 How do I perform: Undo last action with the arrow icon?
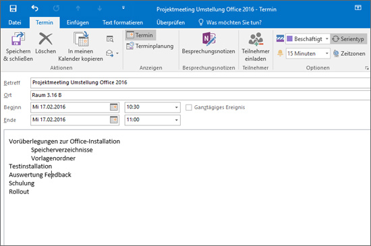click(x=34, y=9)
